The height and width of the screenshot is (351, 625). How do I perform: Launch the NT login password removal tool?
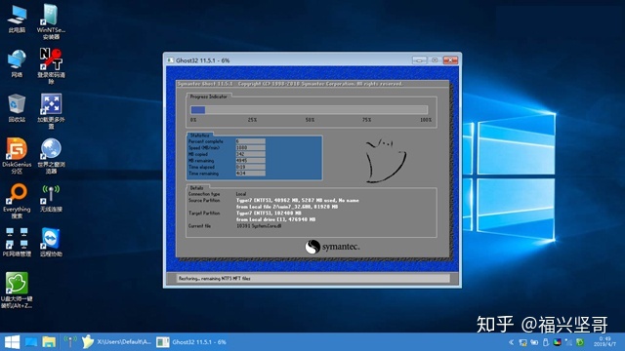pos(51,65)
